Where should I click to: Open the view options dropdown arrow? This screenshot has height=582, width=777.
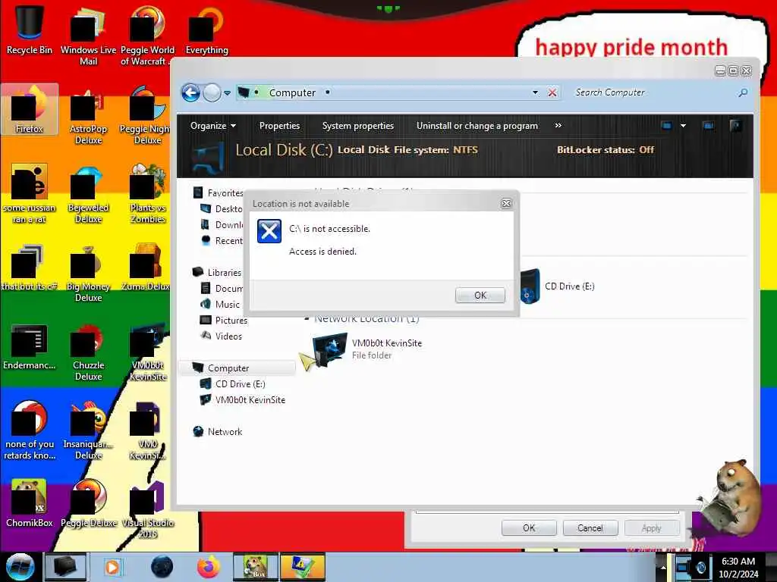click(684, 126)
